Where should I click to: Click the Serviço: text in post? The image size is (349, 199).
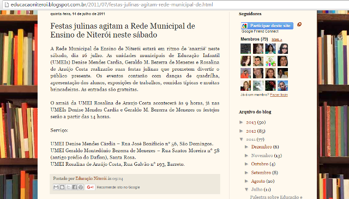click(59, 130)
